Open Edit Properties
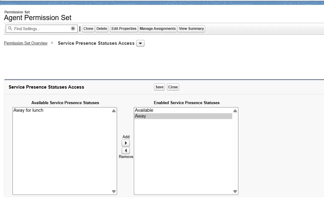 pos(124,29)
